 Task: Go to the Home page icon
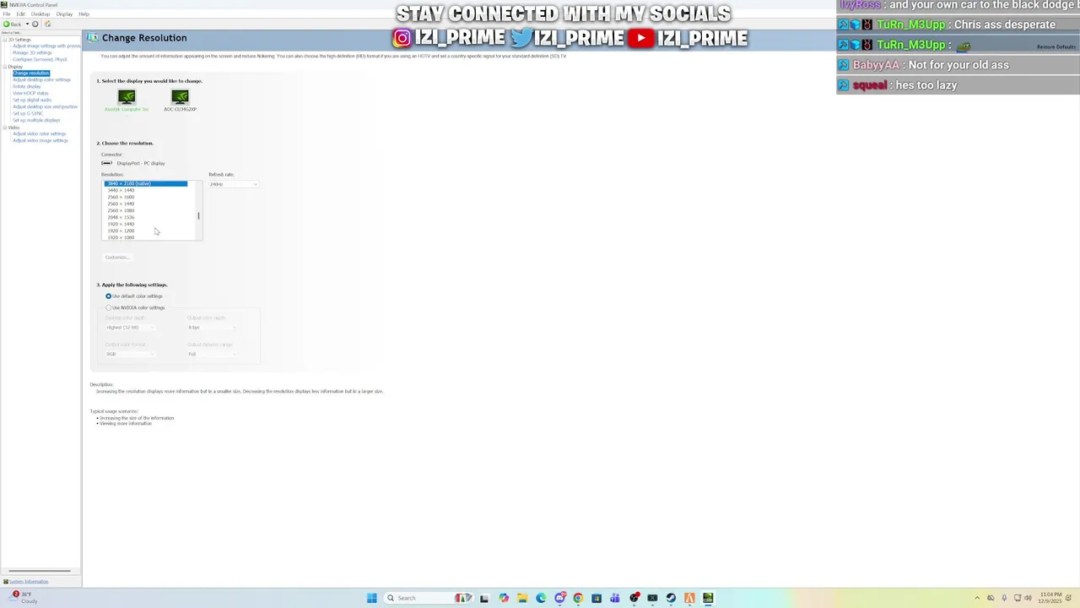47,24
